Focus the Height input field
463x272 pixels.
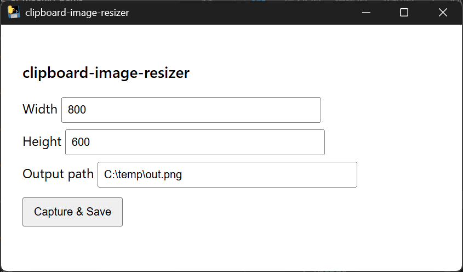click(195, 143)
